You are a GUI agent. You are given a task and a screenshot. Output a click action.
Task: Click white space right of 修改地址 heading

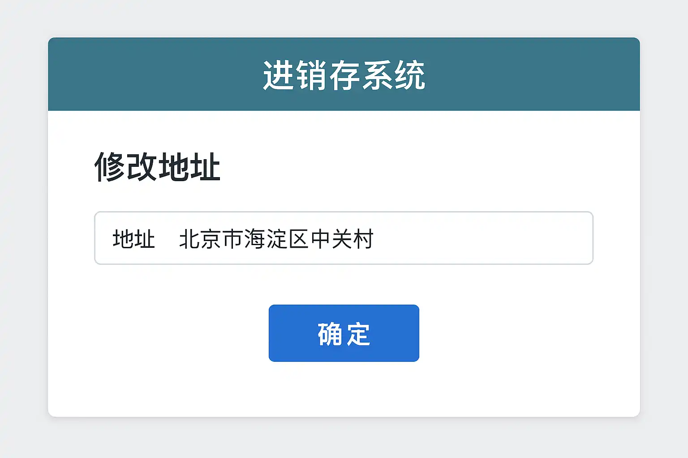403,167
